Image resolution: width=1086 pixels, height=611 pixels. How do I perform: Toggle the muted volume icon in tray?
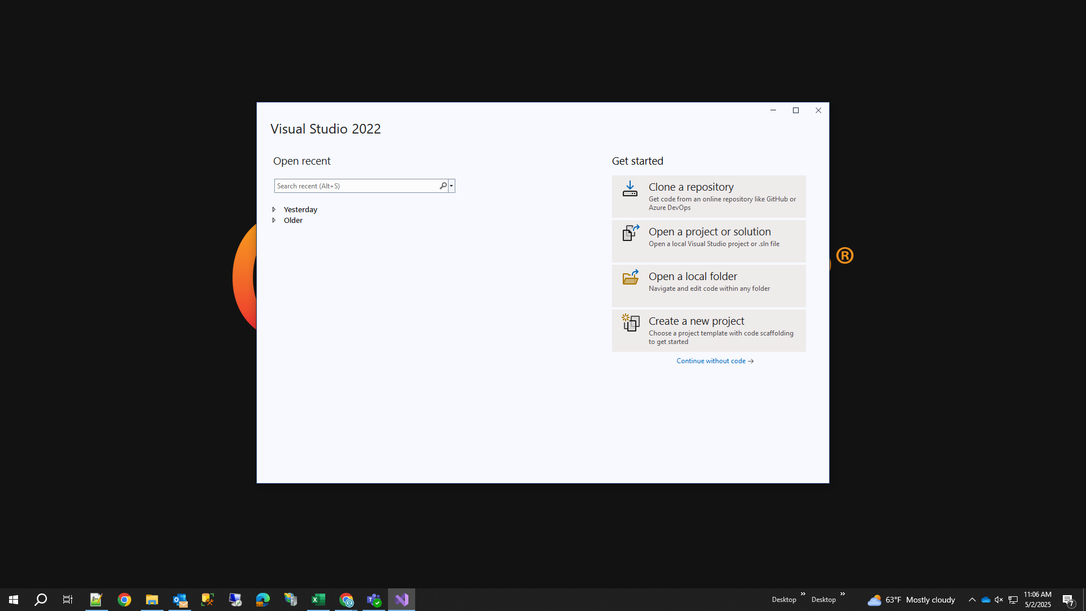[999, 600]
